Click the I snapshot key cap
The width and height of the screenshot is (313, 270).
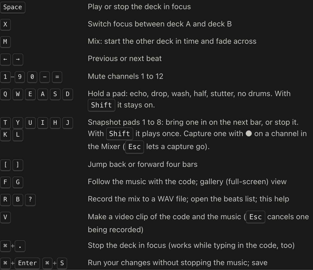(43, 123)
